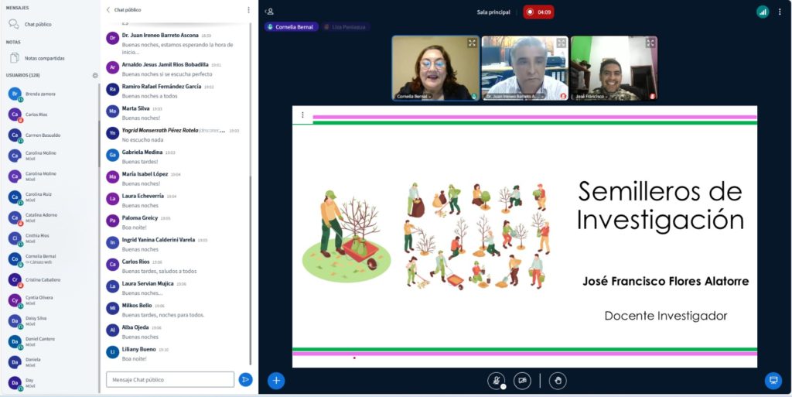Image resolution: width=792 pixels, height=397 pixels.
Task: Open the presentation slide three-dot options
Action: [302, 115]
